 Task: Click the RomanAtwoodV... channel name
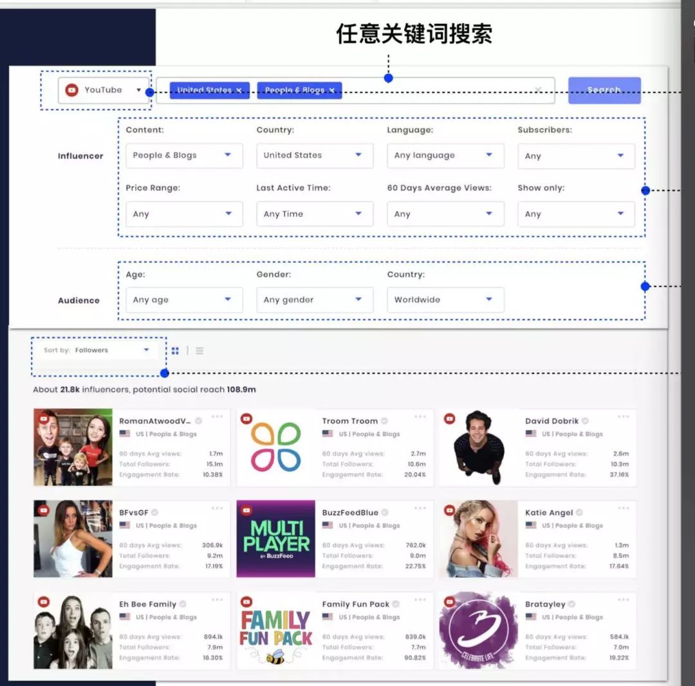tap(154, 421)
